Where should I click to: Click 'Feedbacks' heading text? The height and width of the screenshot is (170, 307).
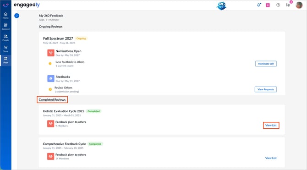coord(63,77)
